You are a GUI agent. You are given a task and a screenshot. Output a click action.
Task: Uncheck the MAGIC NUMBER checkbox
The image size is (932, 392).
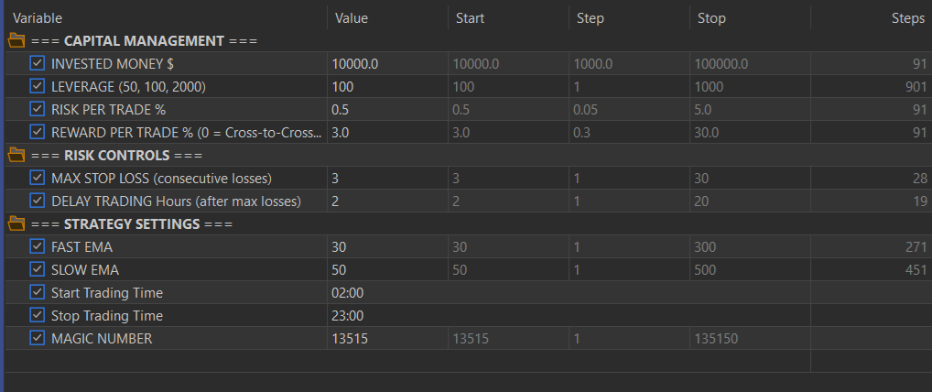(x=38, y=338)
